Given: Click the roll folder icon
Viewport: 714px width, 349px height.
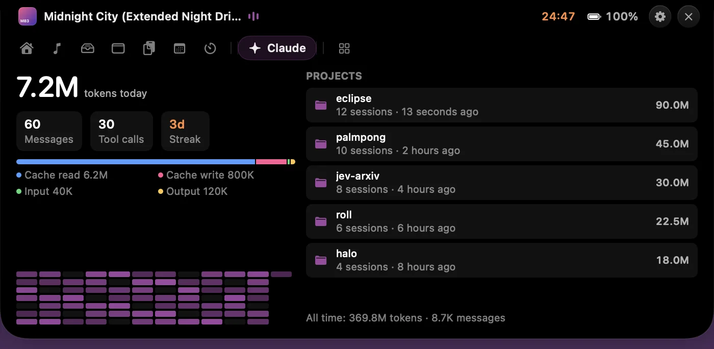Looking at the screenshot, I should coord(321,221).
